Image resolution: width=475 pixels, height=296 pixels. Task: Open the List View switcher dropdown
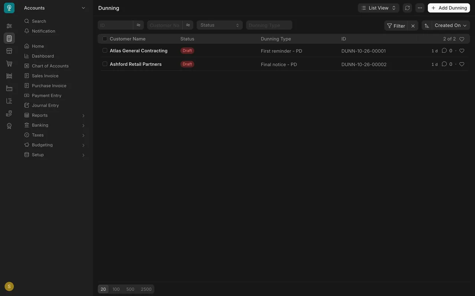[x=379, y=8]
